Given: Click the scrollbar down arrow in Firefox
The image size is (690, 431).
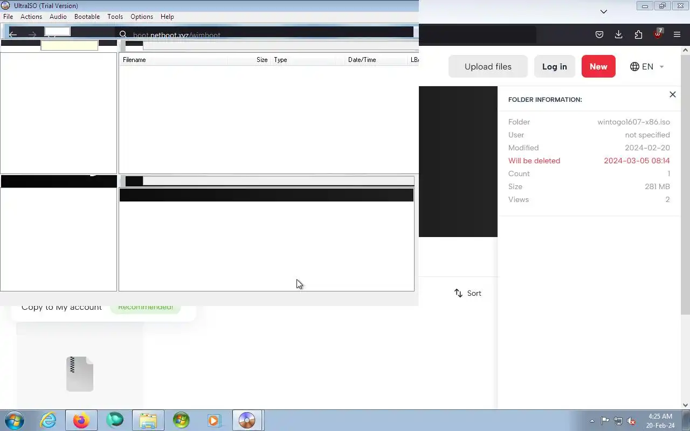Looking at the screenshot, I should coord(685,405).
